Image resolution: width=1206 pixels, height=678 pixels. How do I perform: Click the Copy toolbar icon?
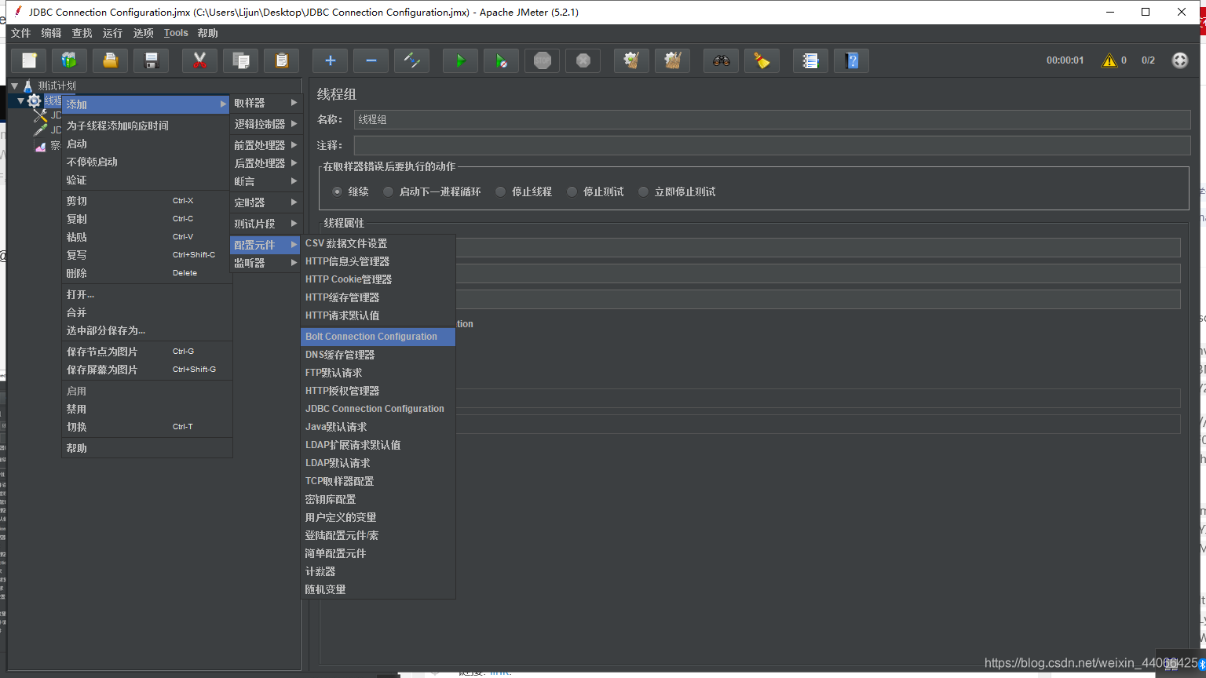240,60
